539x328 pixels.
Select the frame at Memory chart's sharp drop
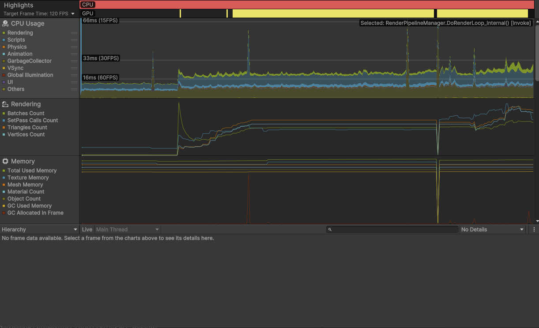coord(438,189)
